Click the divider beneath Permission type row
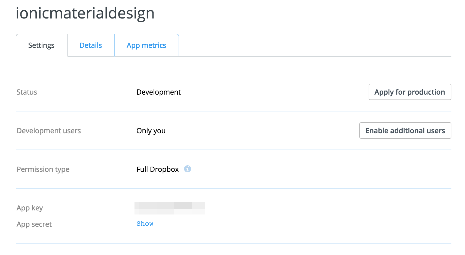This screenshot has width=465, height=255. [233, 188]
